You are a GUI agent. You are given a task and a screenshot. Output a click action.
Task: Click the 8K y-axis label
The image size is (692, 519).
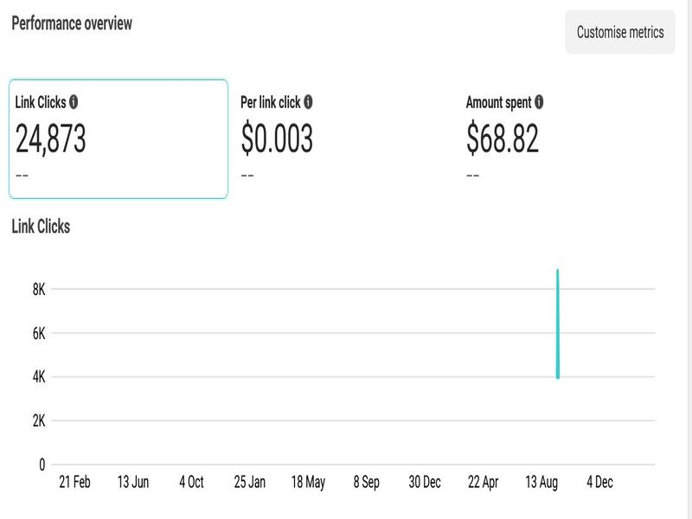[x=39, y=289]
